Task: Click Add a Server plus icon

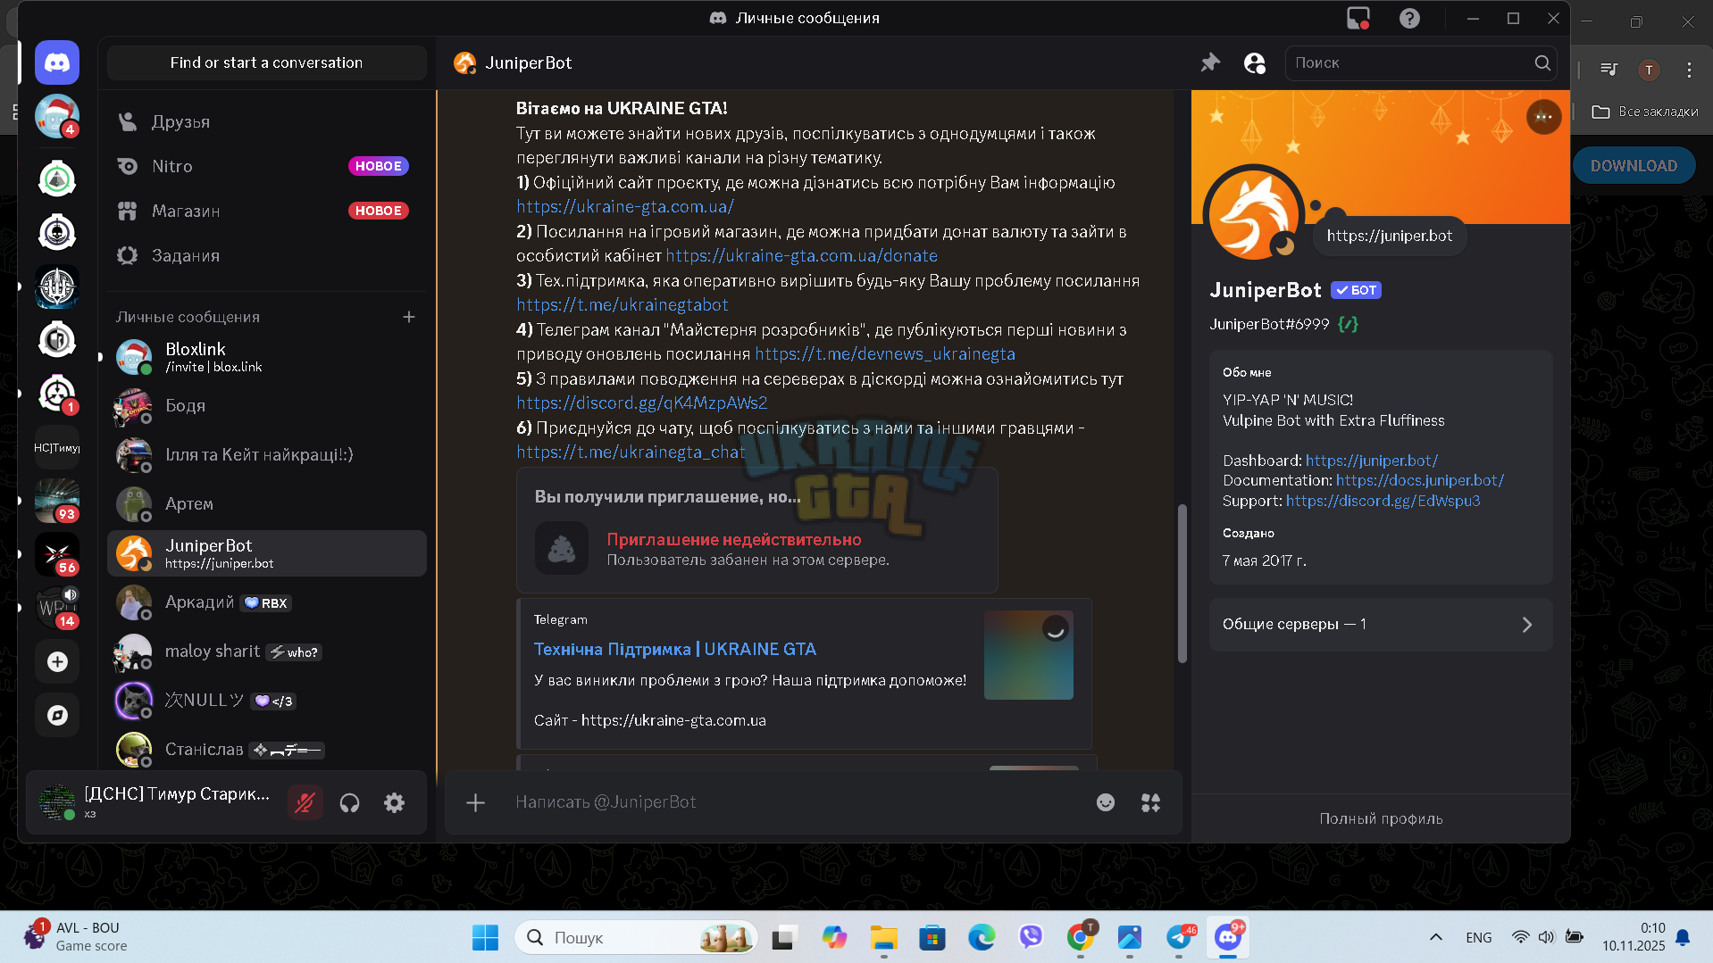Action: coord(57,661)
